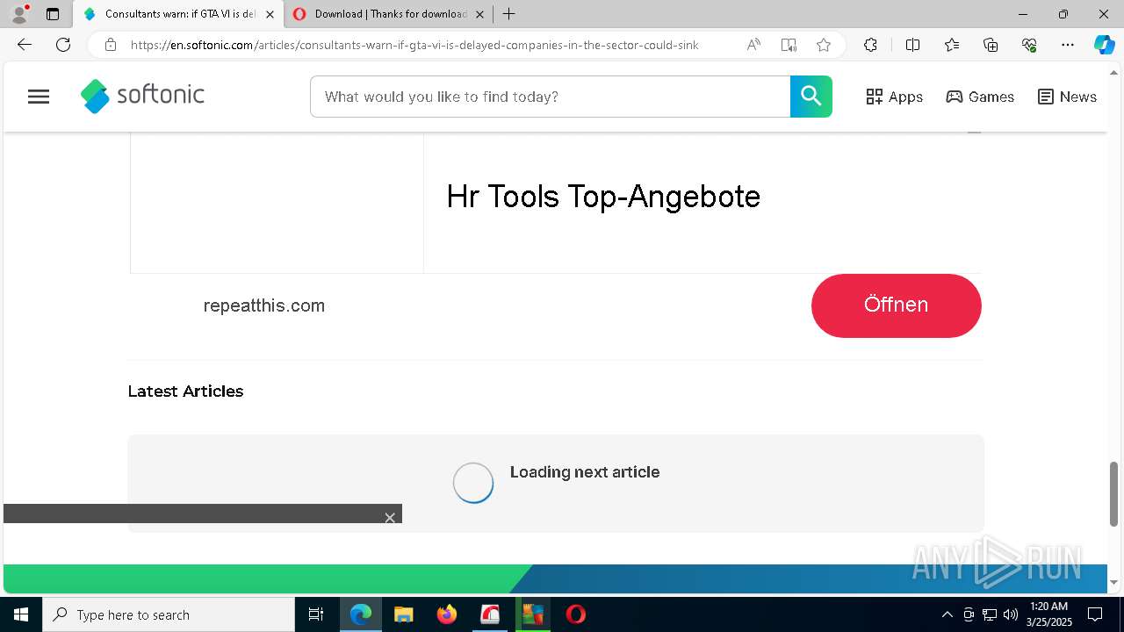The image size is (1124, 632).
Task: Open the repeatthis.com ad link
Action: [x=264, y=305]
